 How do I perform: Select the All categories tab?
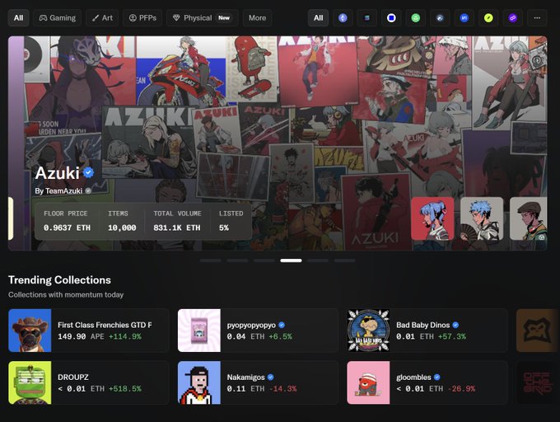click(x=19, y=18)
